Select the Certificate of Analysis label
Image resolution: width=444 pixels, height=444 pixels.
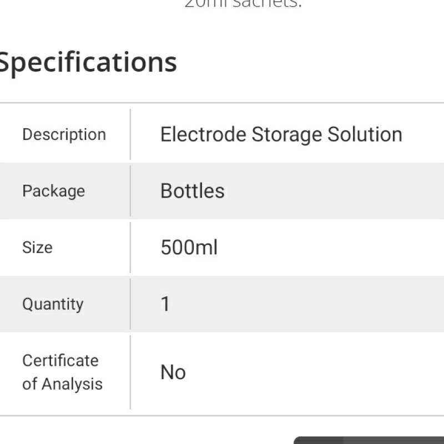click(62, 372)
